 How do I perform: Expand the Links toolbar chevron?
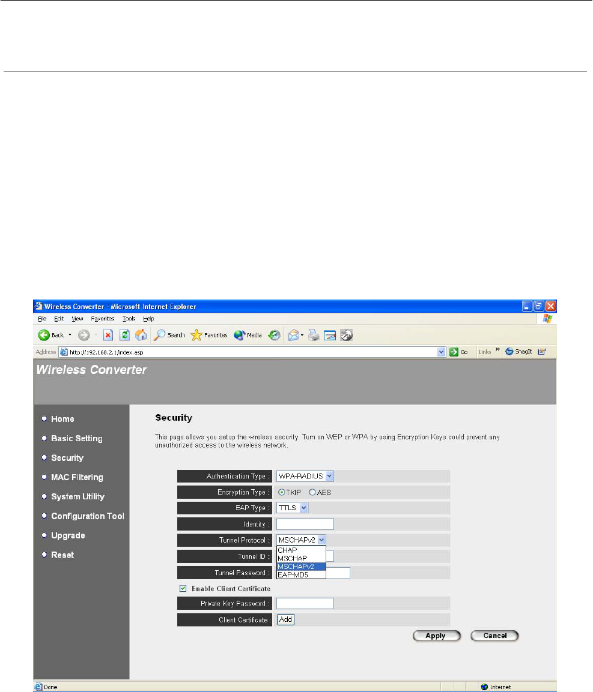(x=497, y=350)
